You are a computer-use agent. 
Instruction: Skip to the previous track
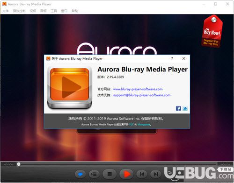(x=142, y=174)
